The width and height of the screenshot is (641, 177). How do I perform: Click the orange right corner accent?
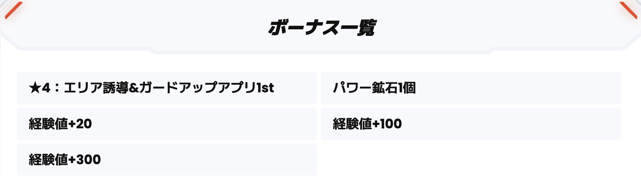pos(628,10)
